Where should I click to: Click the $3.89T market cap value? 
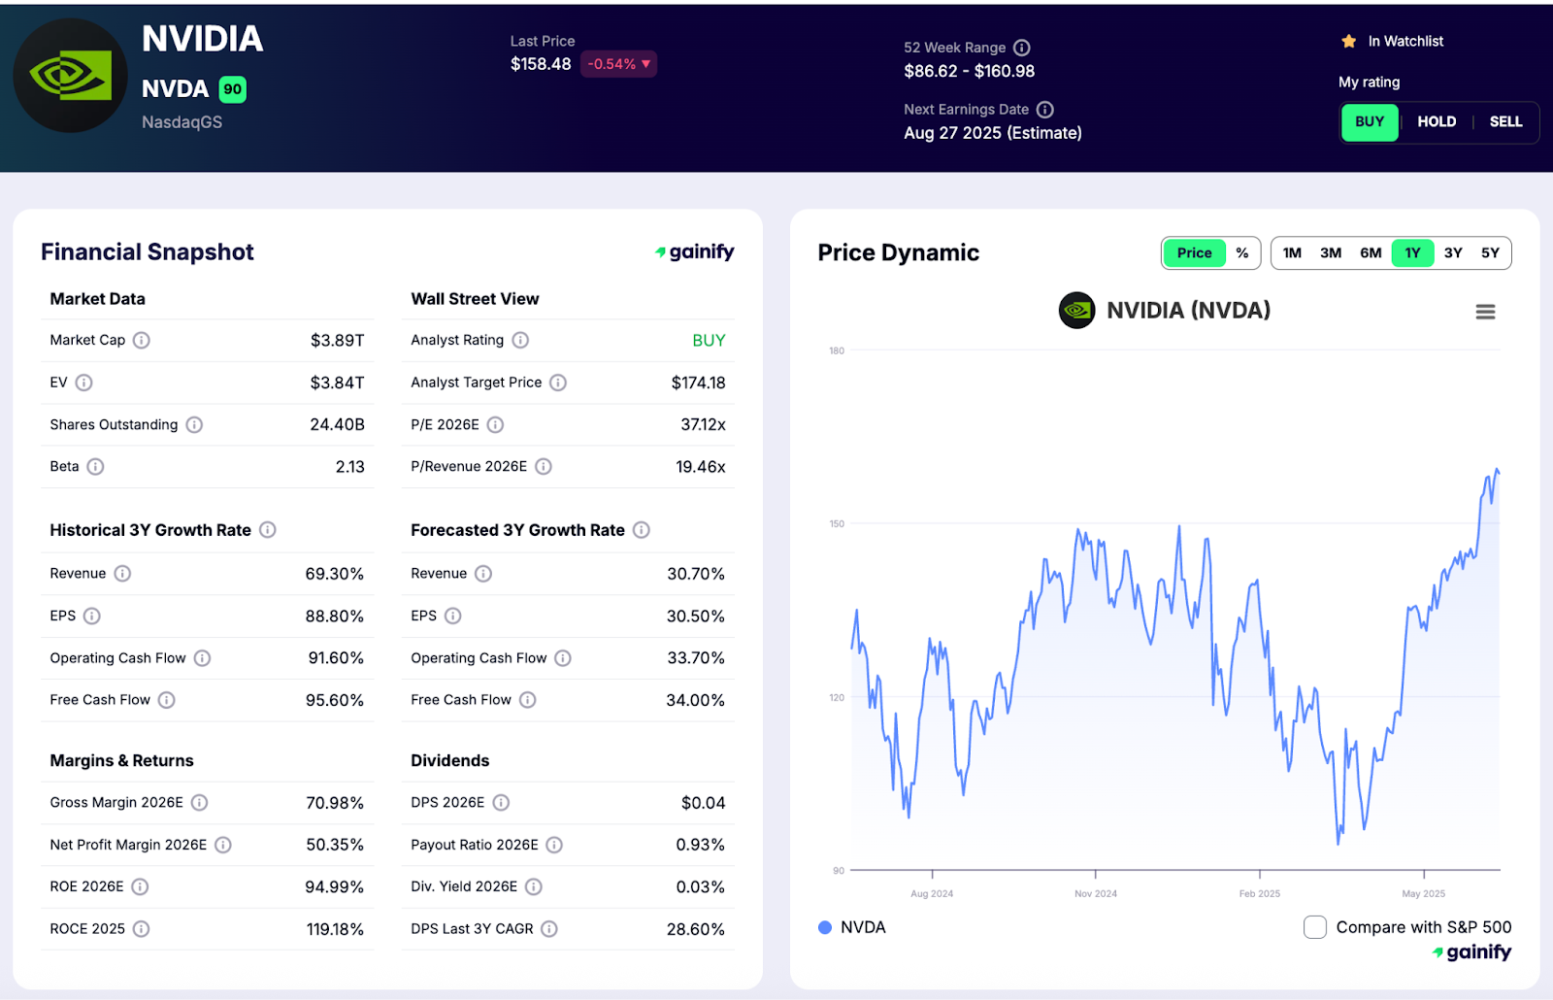pos(337,341)
